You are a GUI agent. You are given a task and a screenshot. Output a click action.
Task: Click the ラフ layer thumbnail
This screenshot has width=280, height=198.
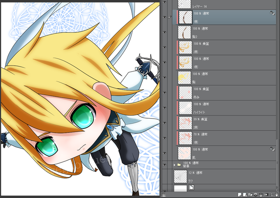click(180, 177)
